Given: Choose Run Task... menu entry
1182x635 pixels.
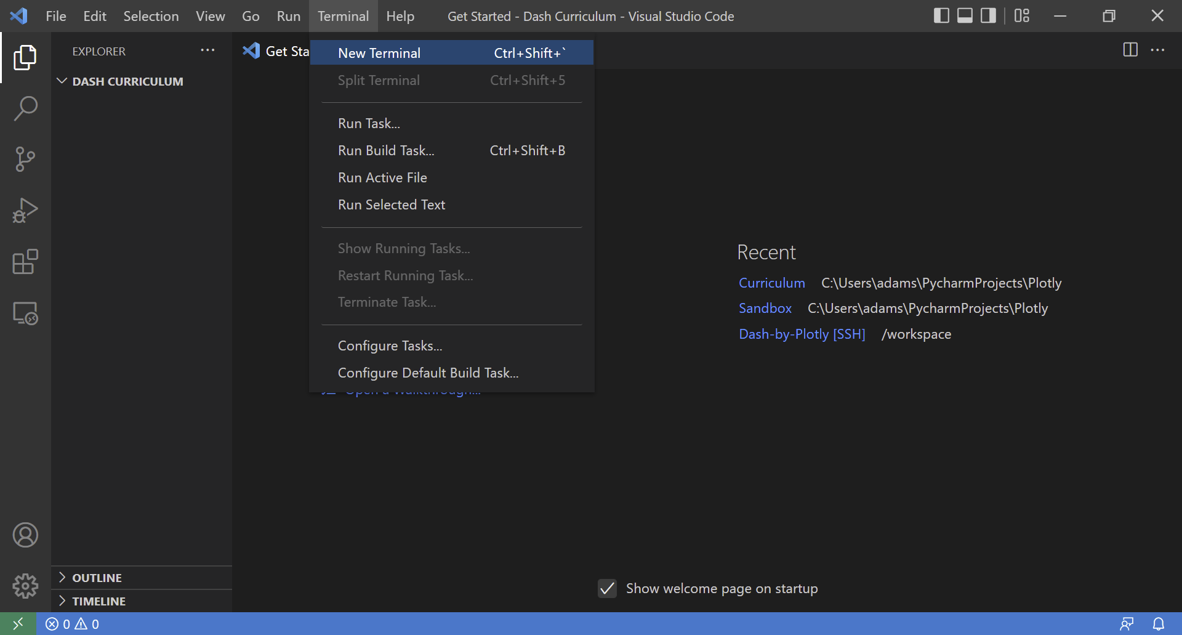Looking at the screenshot, I should click(452, 123).
